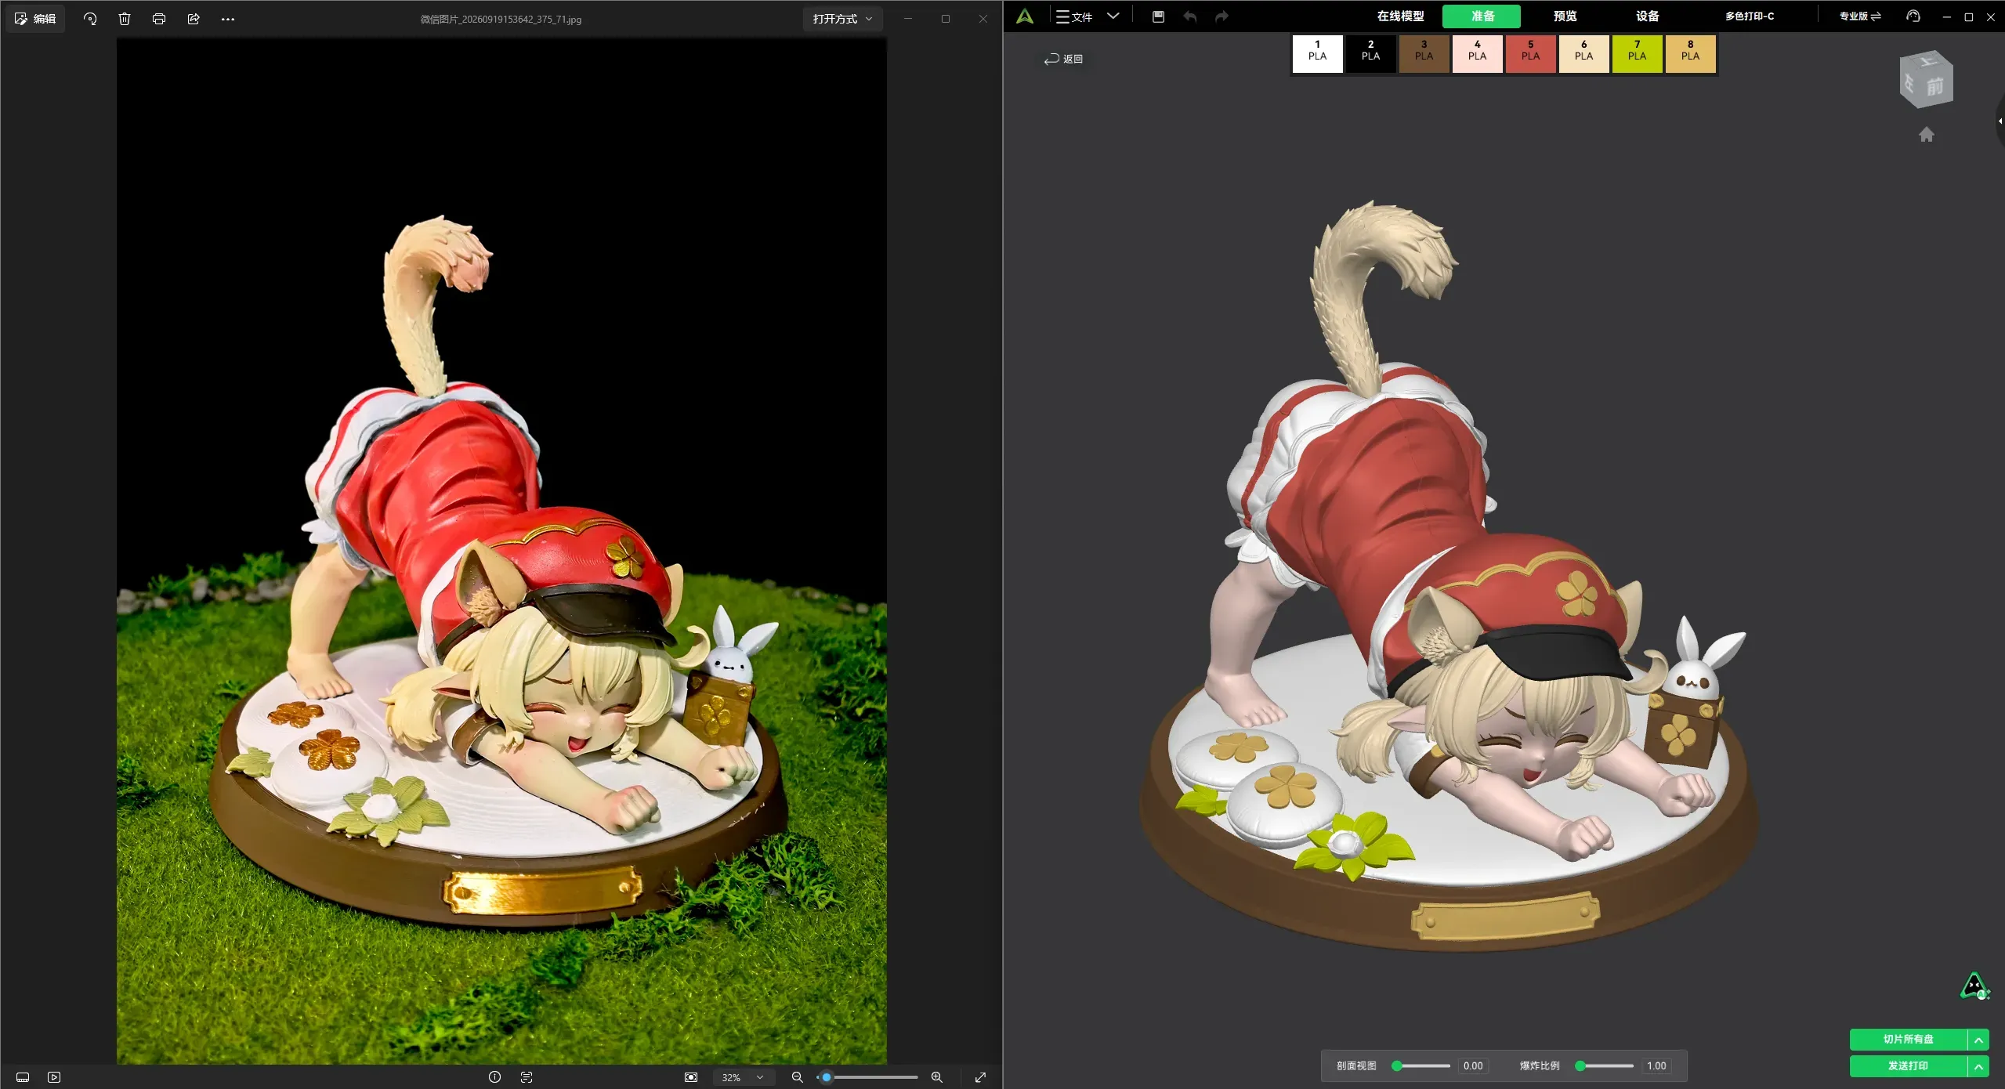
Task: Print the photo with the printer icon
Action: pos(159,19)
